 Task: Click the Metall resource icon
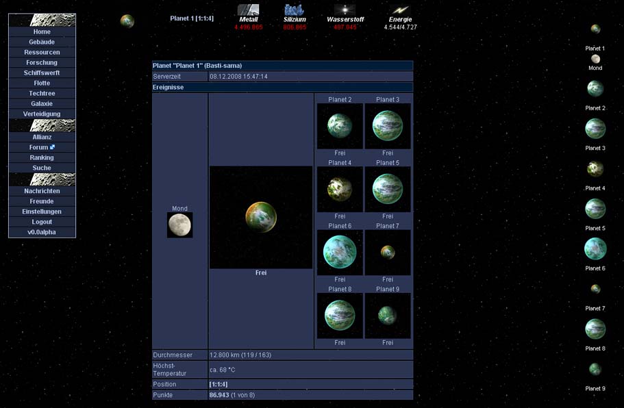(248, 10)
